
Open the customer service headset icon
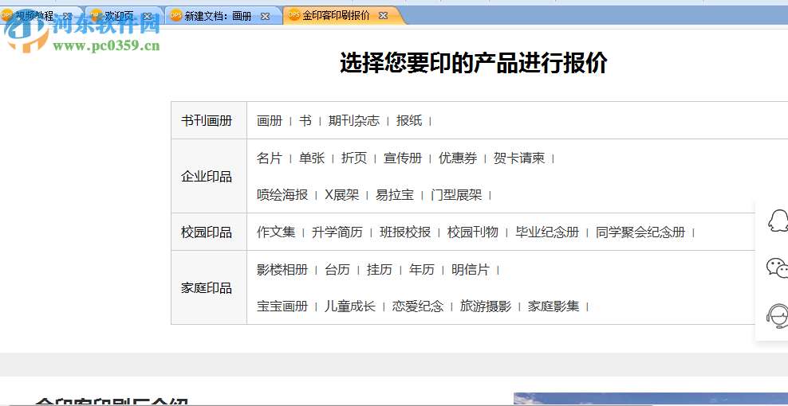(778, 316)
